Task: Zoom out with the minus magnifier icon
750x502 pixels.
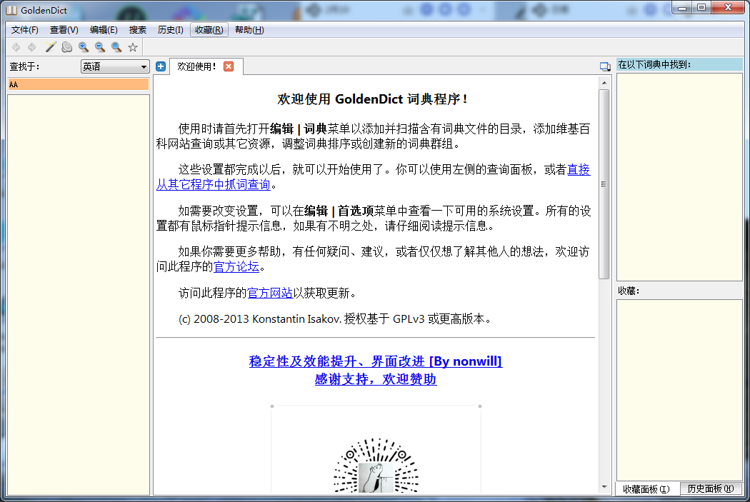Action: (x=100, y=47)
